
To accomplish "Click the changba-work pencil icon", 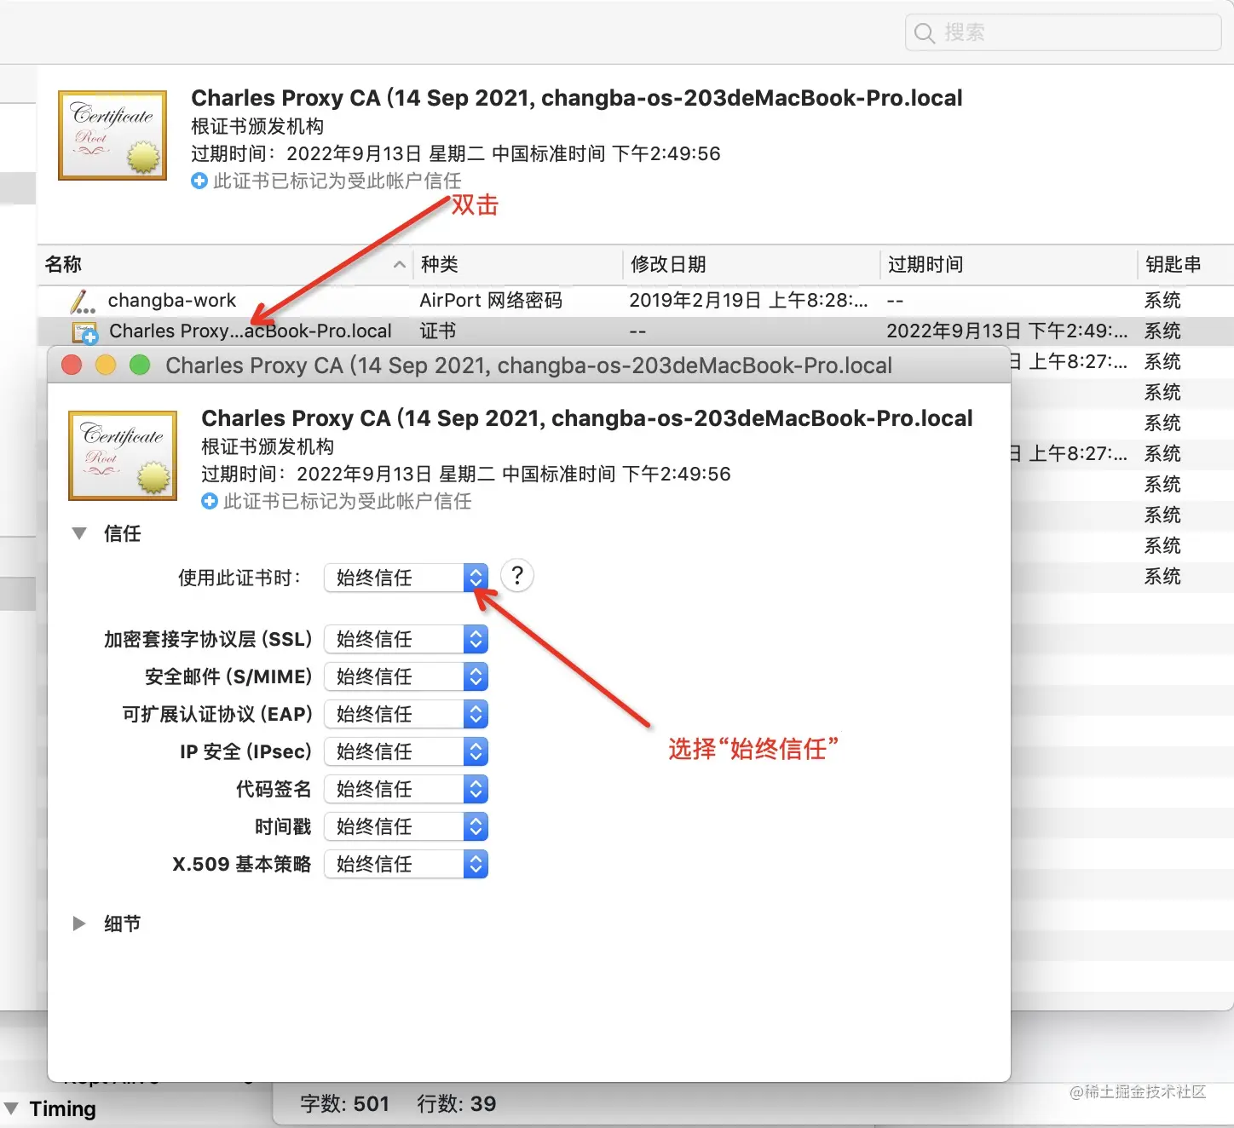I will click(x=83, y=301).
